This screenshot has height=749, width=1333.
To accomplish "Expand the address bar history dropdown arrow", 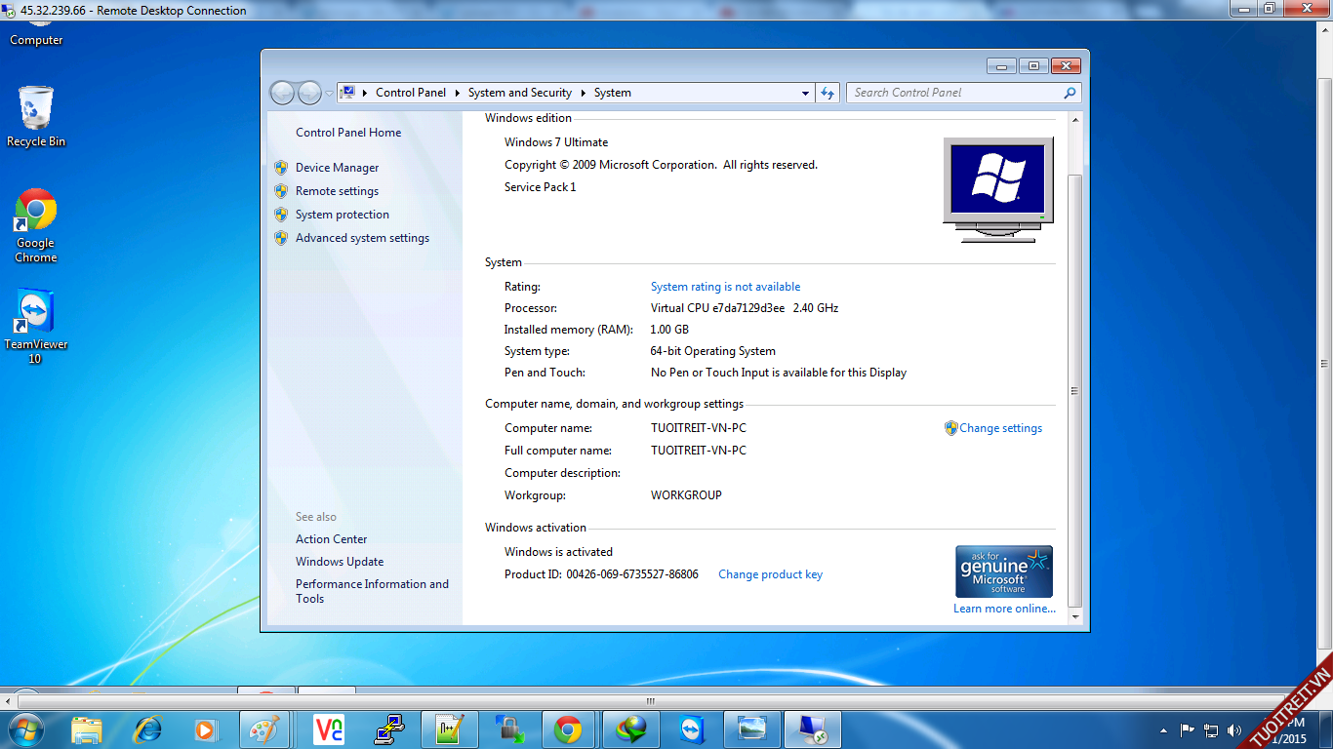I will click(x=805, y=94).
